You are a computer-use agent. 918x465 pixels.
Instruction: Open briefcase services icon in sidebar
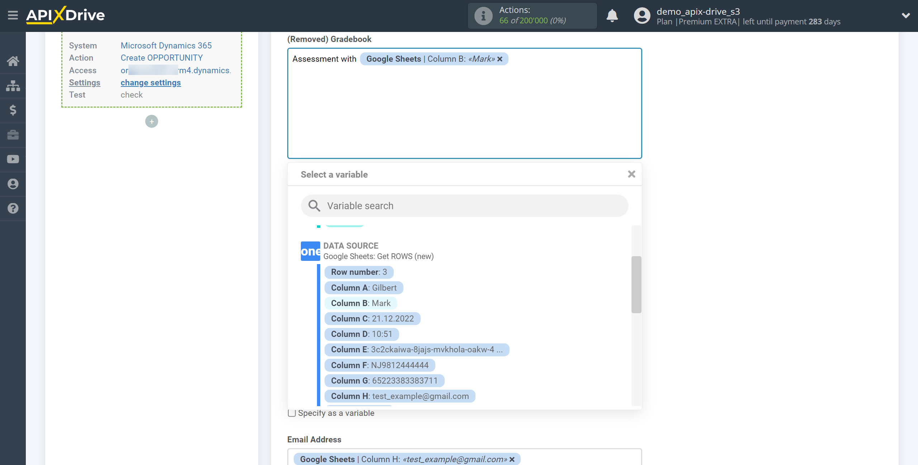[13, 135]
